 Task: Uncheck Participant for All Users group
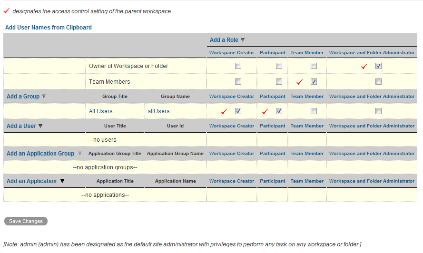point(279,111)
